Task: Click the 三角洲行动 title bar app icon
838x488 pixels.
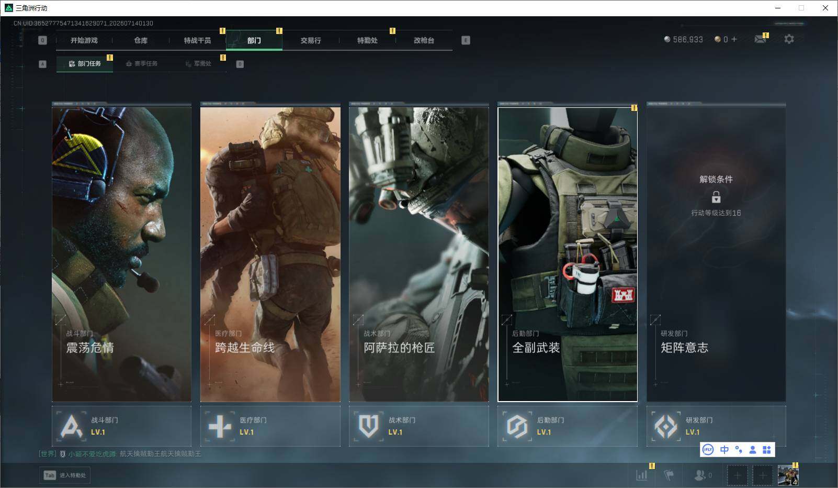Action: pos(8,8)
